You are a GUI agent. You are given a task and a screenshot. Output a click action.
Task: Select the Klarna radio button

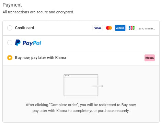[x=10, y=58]
